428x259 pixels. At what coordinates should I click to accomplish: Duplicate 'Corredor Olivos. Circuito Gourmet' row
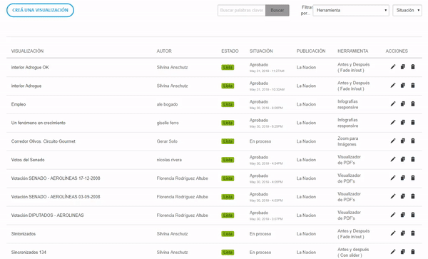(402, 141)
